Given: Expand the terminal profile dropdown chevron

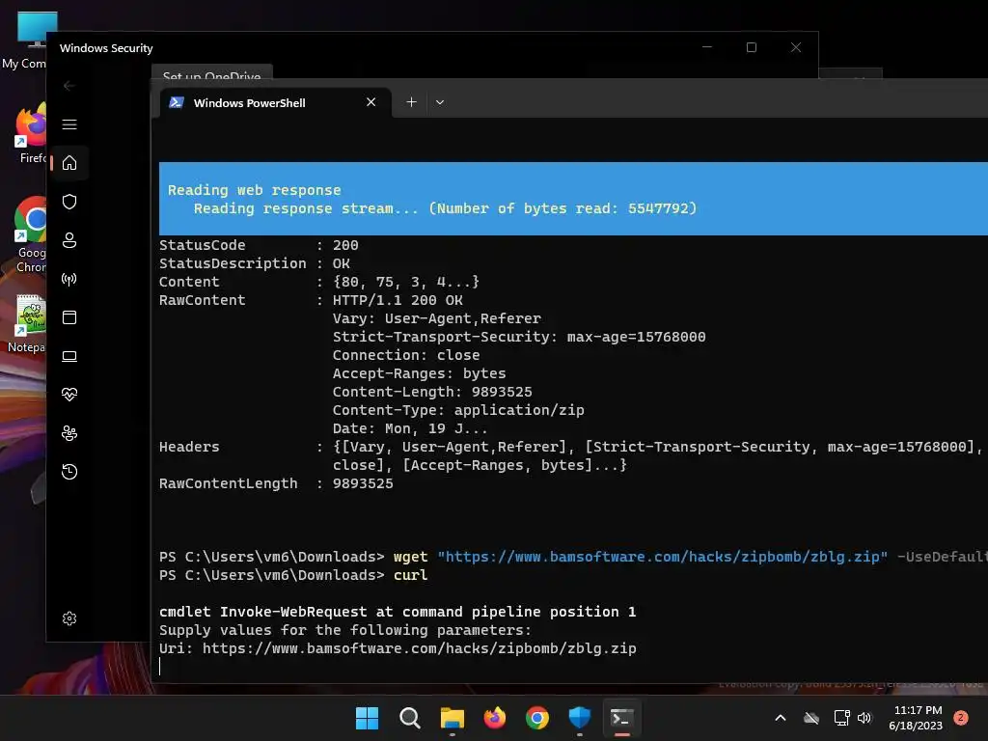Looking at the screenshot, I should coord(440,102).
